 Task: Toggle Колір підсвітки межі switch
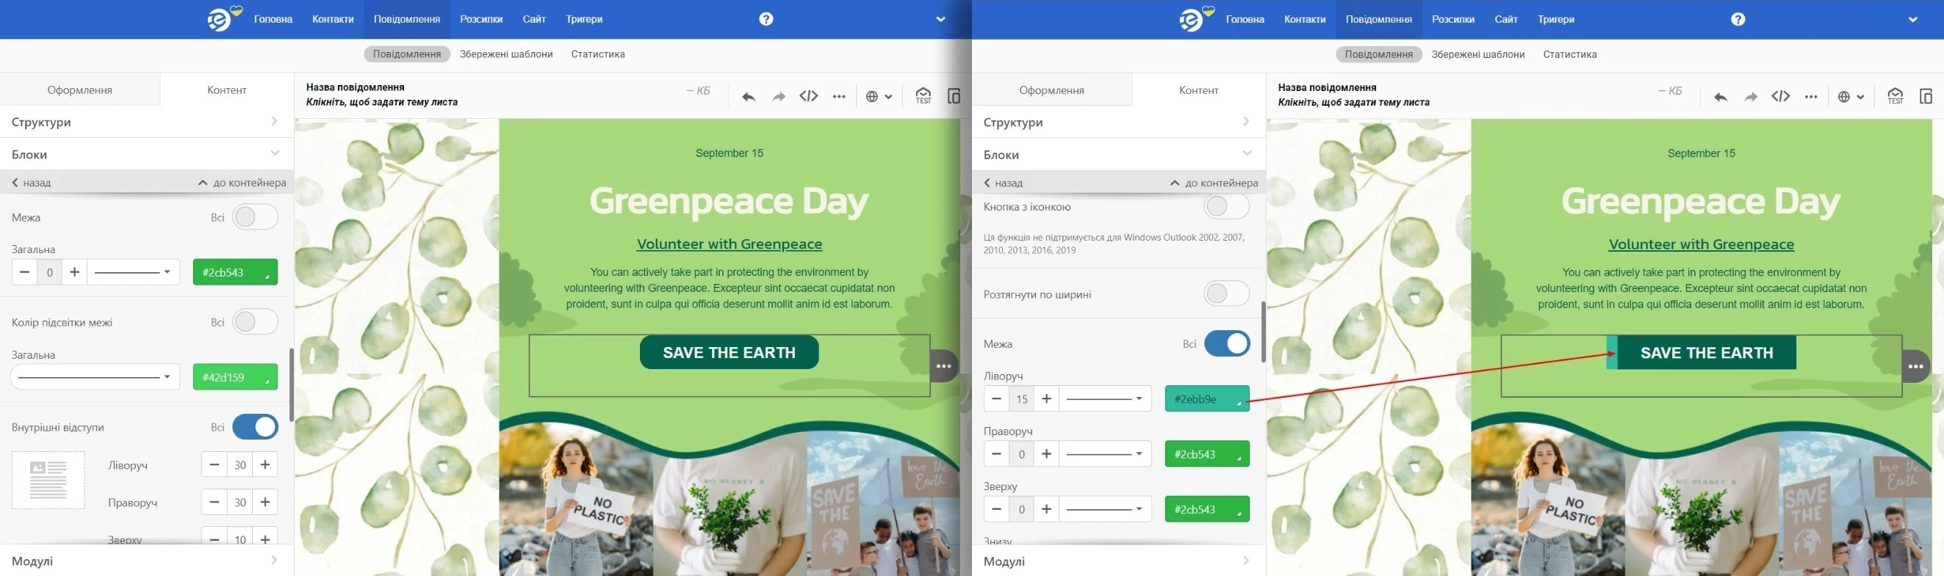(x=255, y=322)
